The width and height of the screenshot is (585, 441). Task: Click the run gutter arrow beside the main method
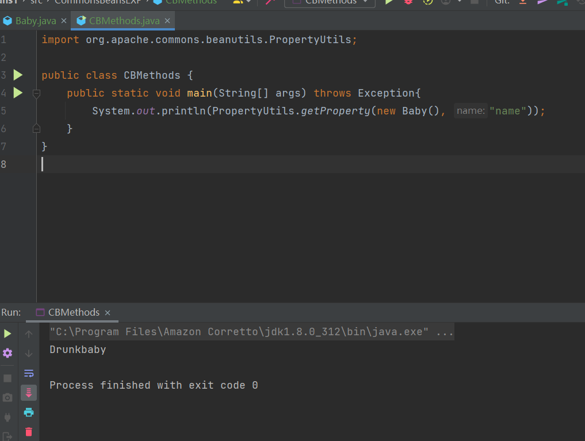pyautogui.click(x=18, y=93)
